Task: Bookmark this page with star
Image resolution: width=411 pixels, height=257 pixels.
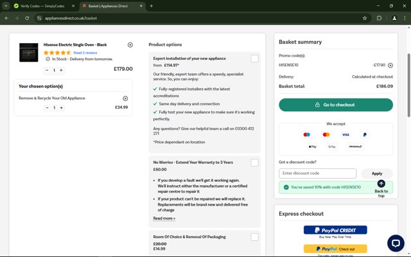Action: click(x=365, y=18)
